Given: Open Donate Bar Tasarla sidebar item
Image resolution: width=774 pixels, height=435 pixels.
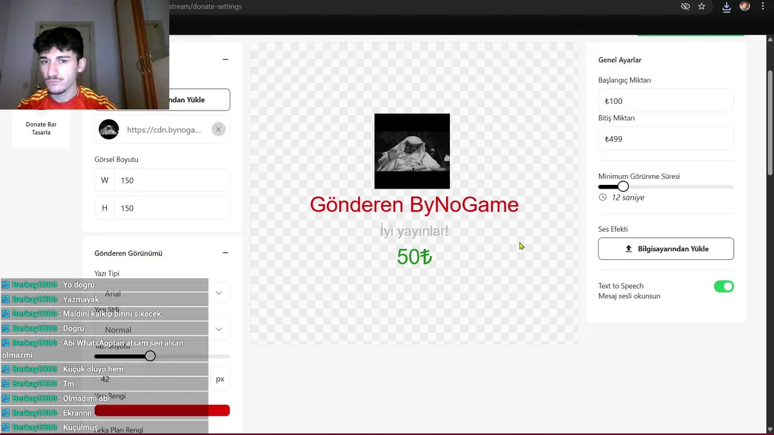Looking at the screenshot, I should pyautogui.click(x=41, y=128).
